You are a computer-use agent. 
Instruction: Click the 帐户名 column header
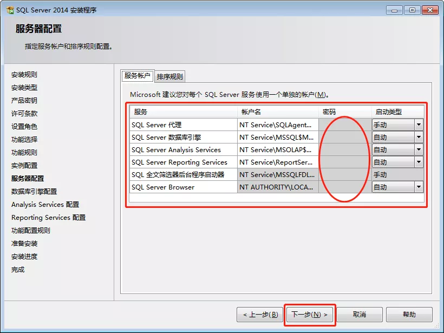click(x=278, y=112)
